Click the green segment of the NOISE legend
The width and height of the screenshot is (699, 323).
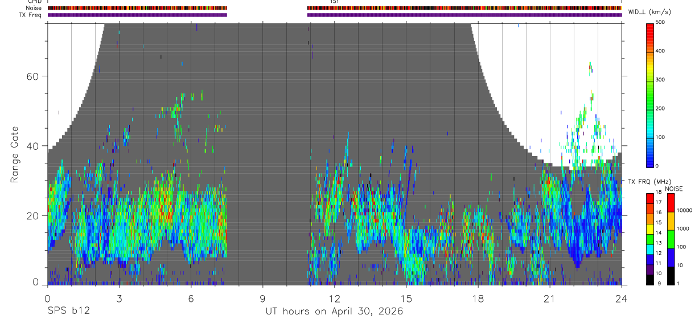coord(671,239)
